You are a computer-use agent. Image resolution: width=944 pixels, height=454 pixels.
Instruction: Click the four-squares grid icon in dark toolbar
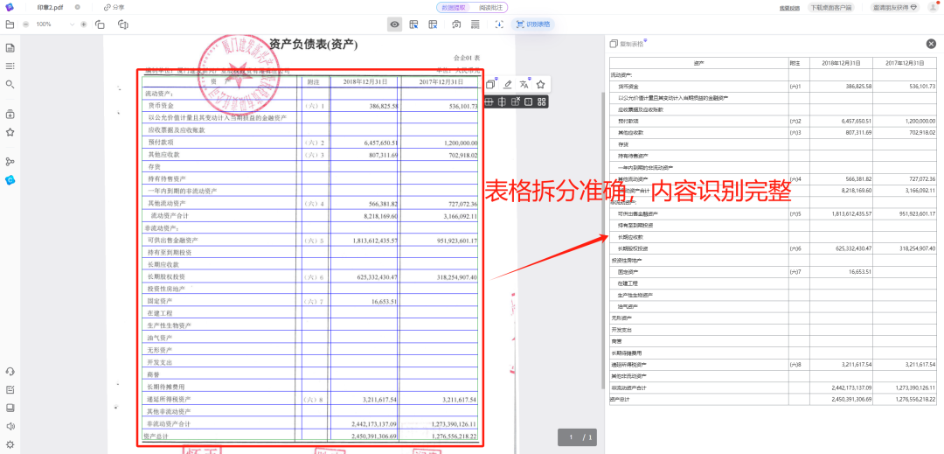(542, 101)
